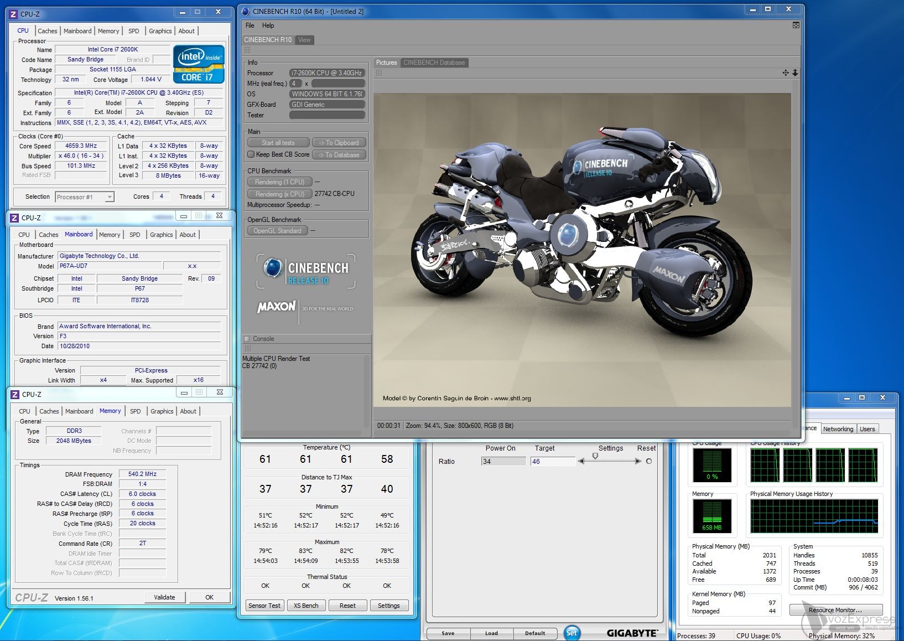Screen dimensions: 904x641
Task: Select the Pictures tab
Action: coord(387,63)
